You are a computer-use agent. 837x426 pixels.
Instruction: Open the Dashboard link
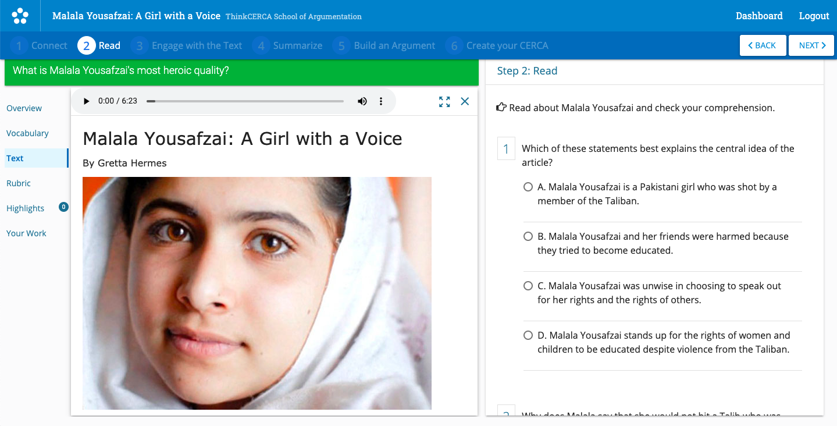click(x=759, y=16)
